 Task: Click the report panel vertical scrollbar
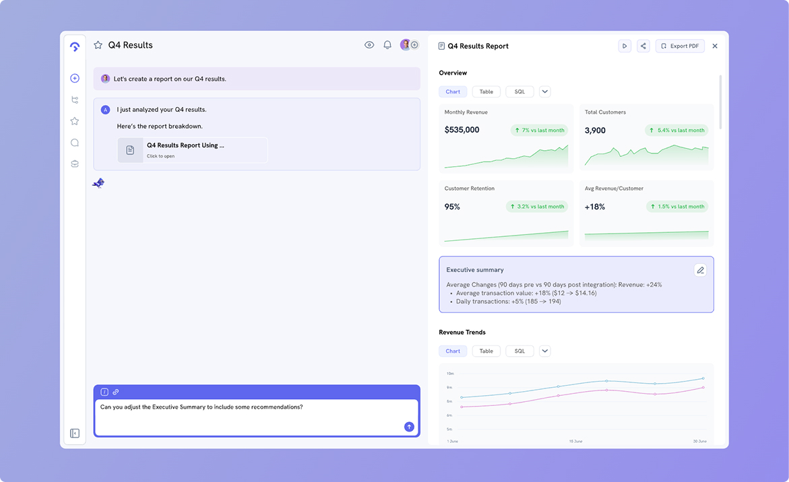(x=720, y=101)
